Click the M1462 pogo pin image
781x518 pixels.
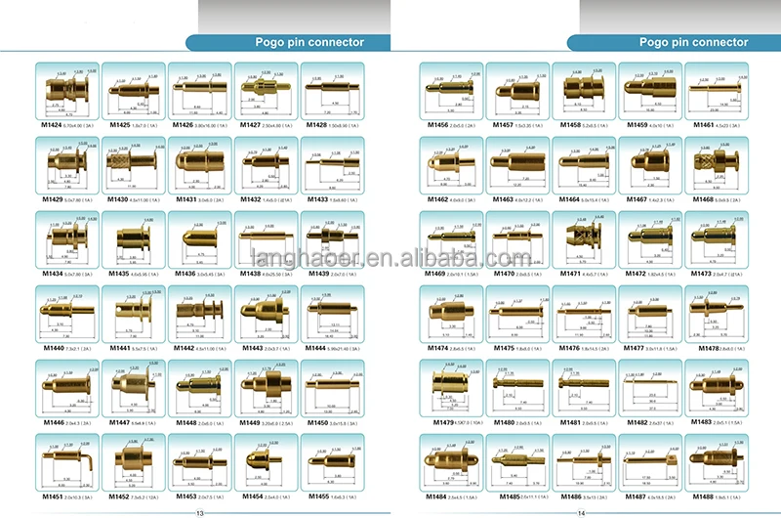coord(451,165)
